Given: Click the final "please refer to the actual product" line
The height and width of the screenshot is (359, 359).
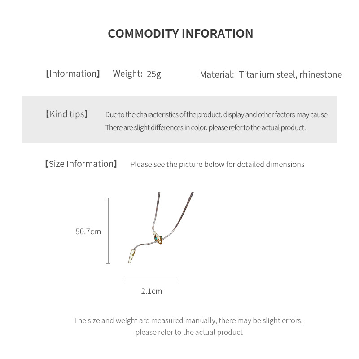Looking at the screenshot, I should pos(189,333).
